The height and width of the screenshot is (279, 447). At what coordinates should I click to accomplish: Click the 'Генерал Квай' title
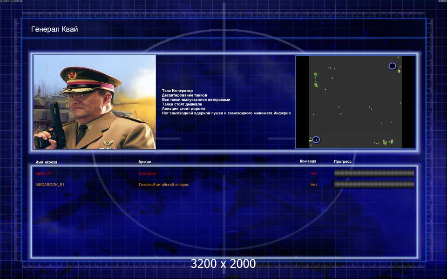54,29
